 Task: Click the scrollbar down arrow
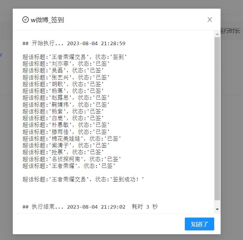pos(217,209)
